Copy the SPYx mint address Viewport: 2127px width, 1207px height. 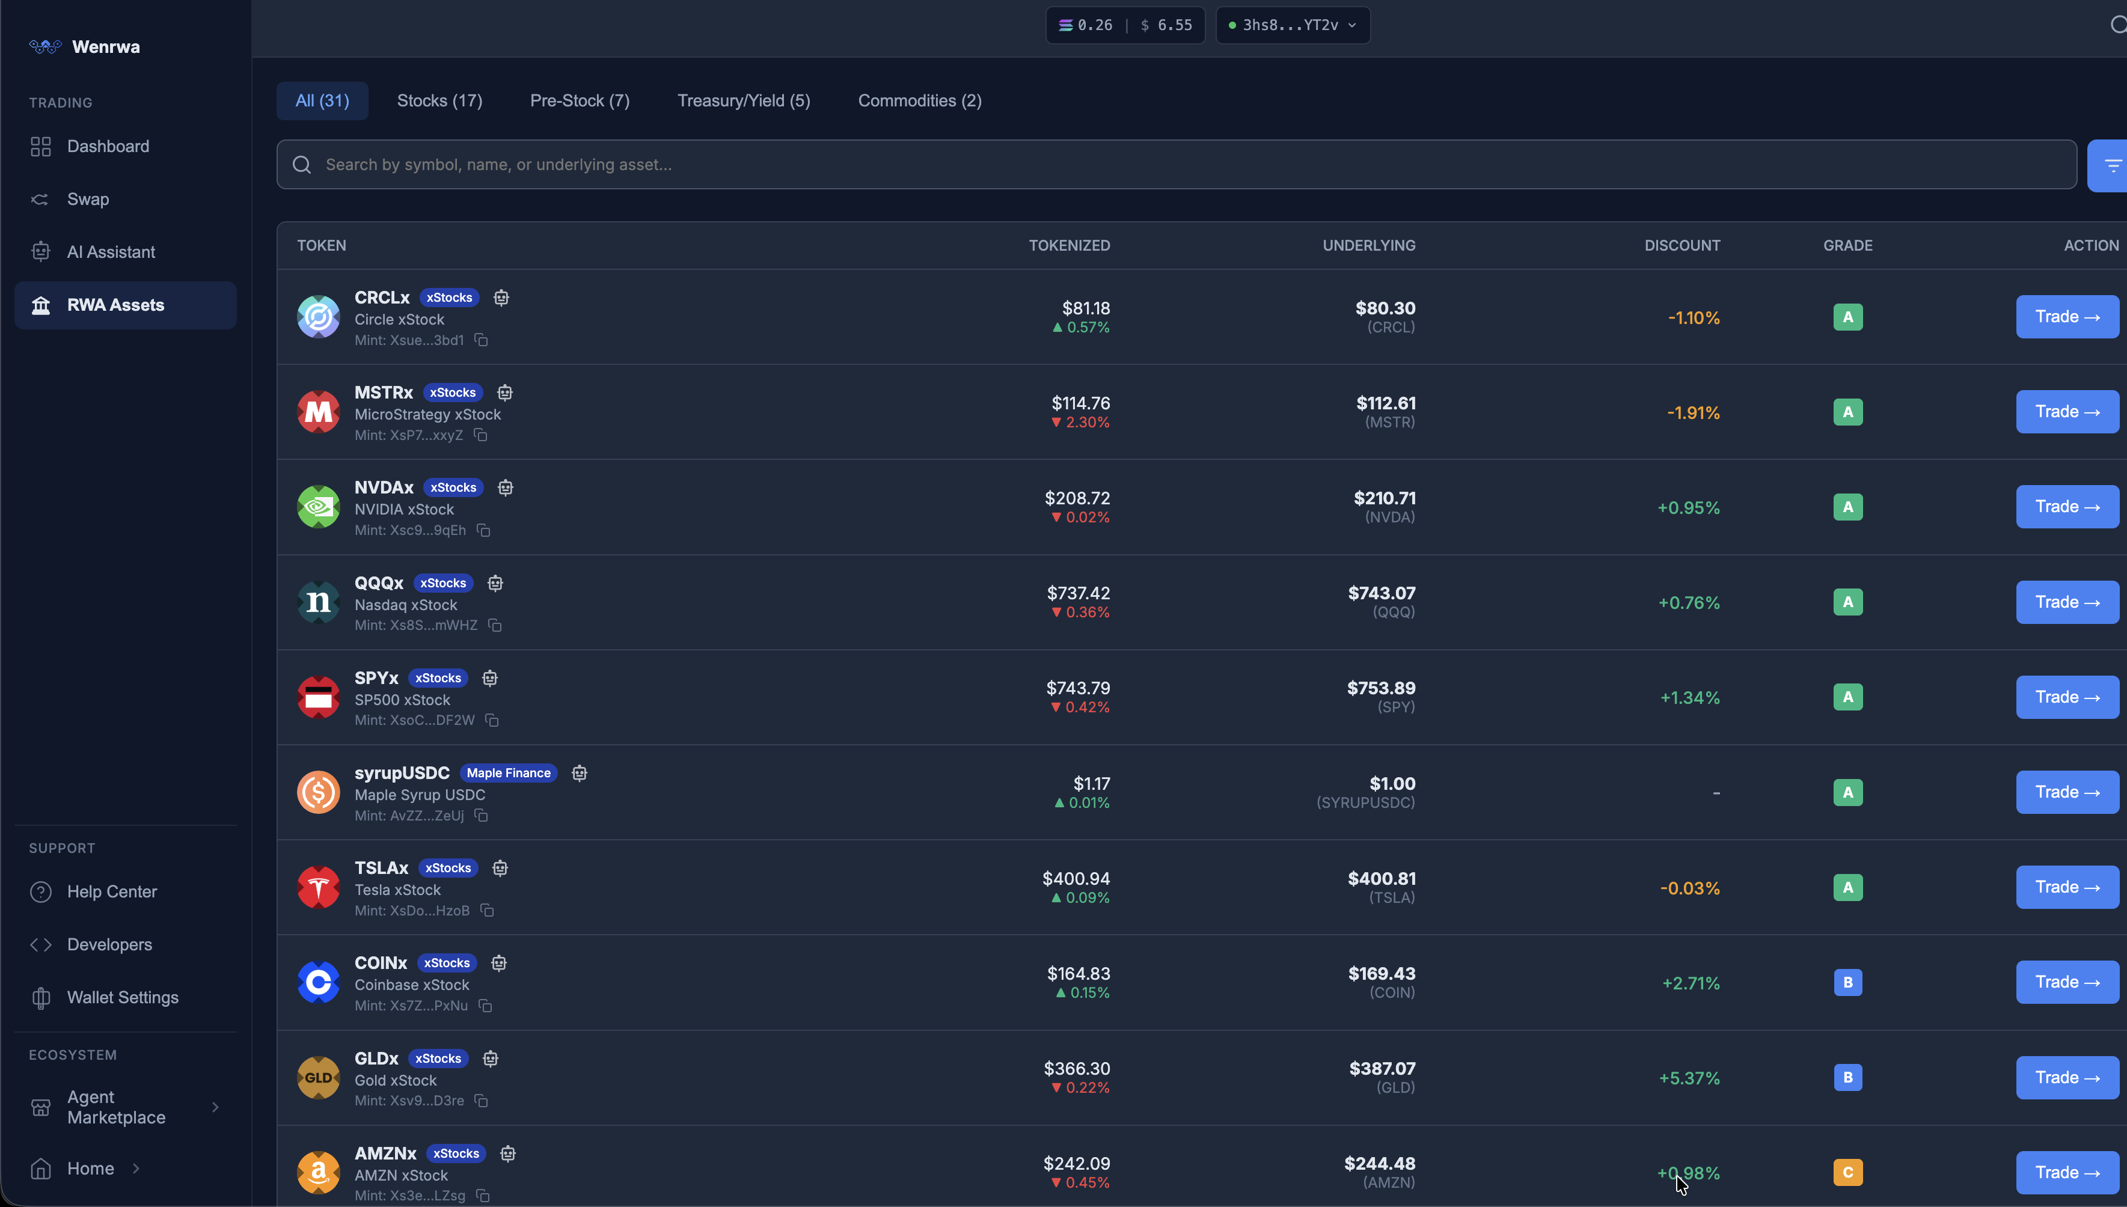492,720
